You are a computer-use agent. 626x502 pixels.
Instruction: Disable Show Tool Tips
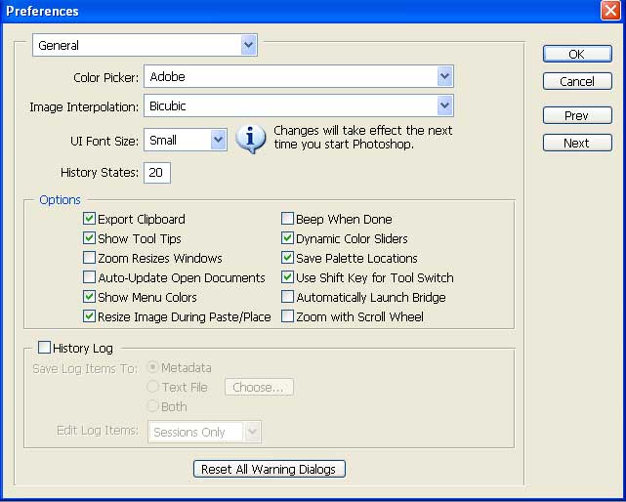[x=89, y=238]
